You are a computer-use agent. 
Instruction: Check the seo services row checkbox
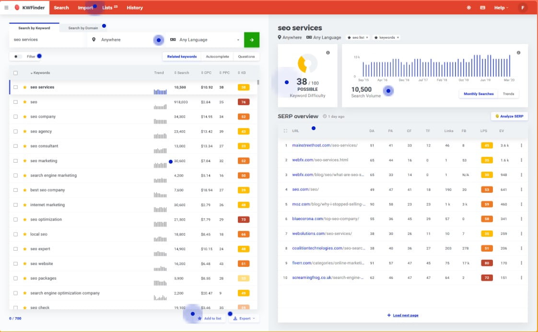pos(15,87)
